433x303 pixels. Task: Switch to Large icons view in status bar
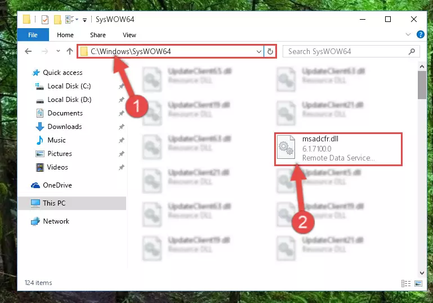[418, 283]
